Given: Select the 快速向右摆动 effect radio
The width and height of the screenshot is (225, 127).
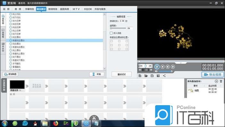Looking at the screenshot, I should (x=11, y=47).
